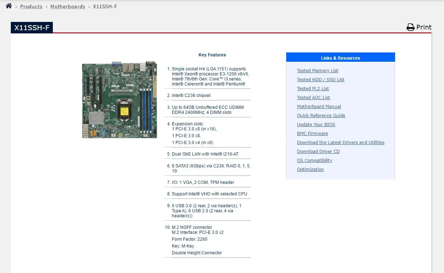Image resolution: width=444 pixels, height=273 pixels.
Task: Click the Key: M-Key text
Action: pos(183,246)
